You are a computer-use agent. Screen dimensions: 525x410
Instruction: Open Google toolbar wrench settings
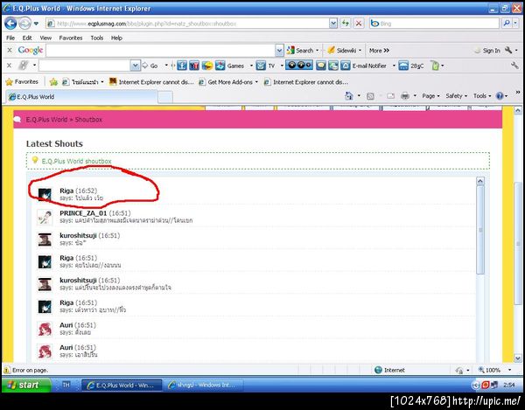[x=508, y=51]
